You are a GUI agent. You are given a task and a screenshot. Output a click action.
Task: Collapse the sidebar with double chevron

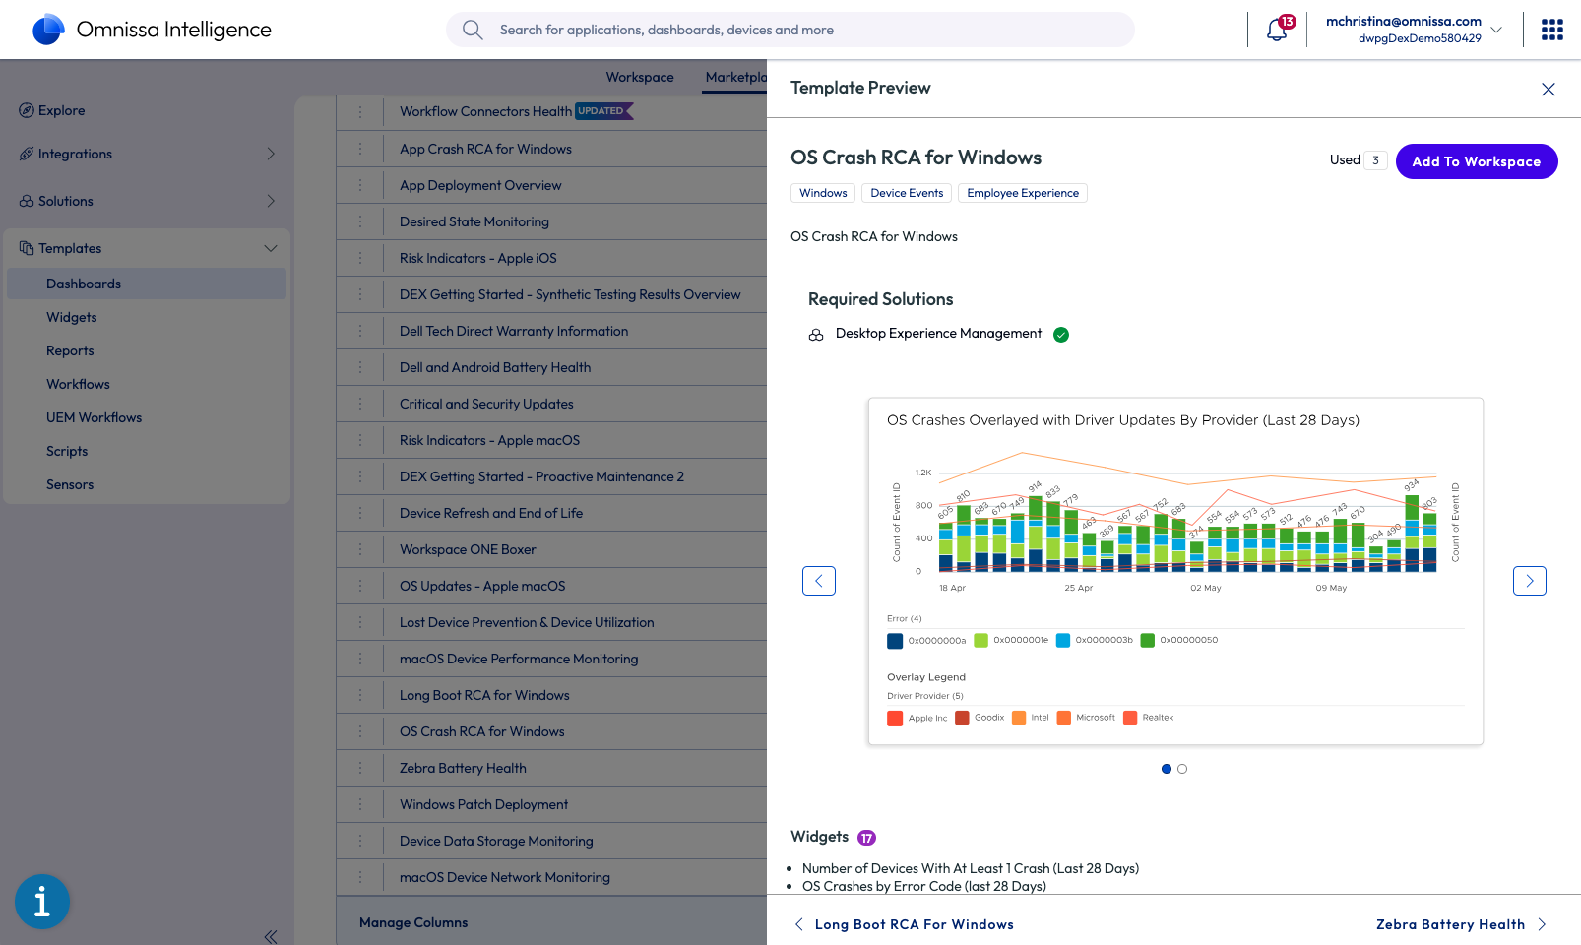click(271, 936)
